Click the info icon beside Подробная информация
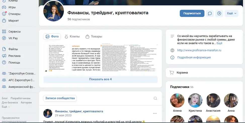 [172, 57]
